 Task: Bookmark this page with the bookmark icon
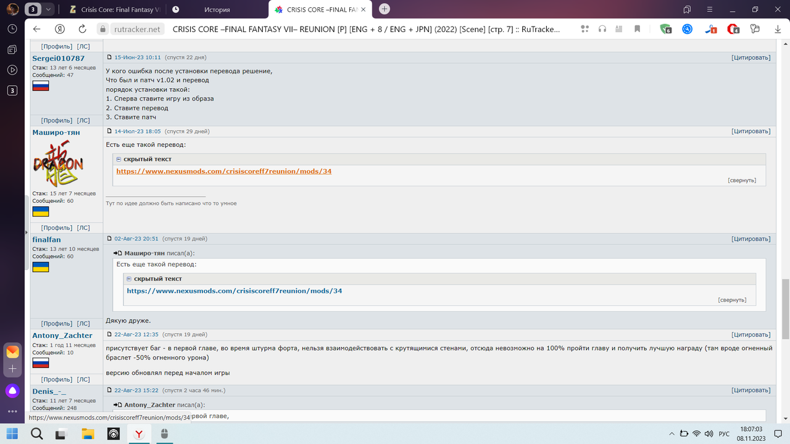click(637, 29)
